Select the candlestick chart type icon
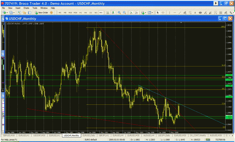 113,13
